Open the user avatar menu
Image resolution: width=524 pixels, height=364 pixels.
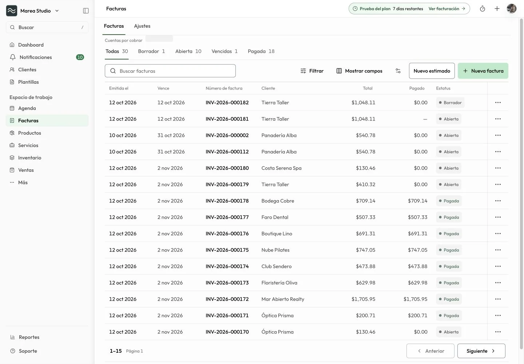(x=512, y=9)
